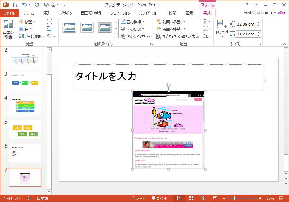Toggle the ノート notes pane
The height and width of the screenshot is (202, 289).
pos(139,198)
